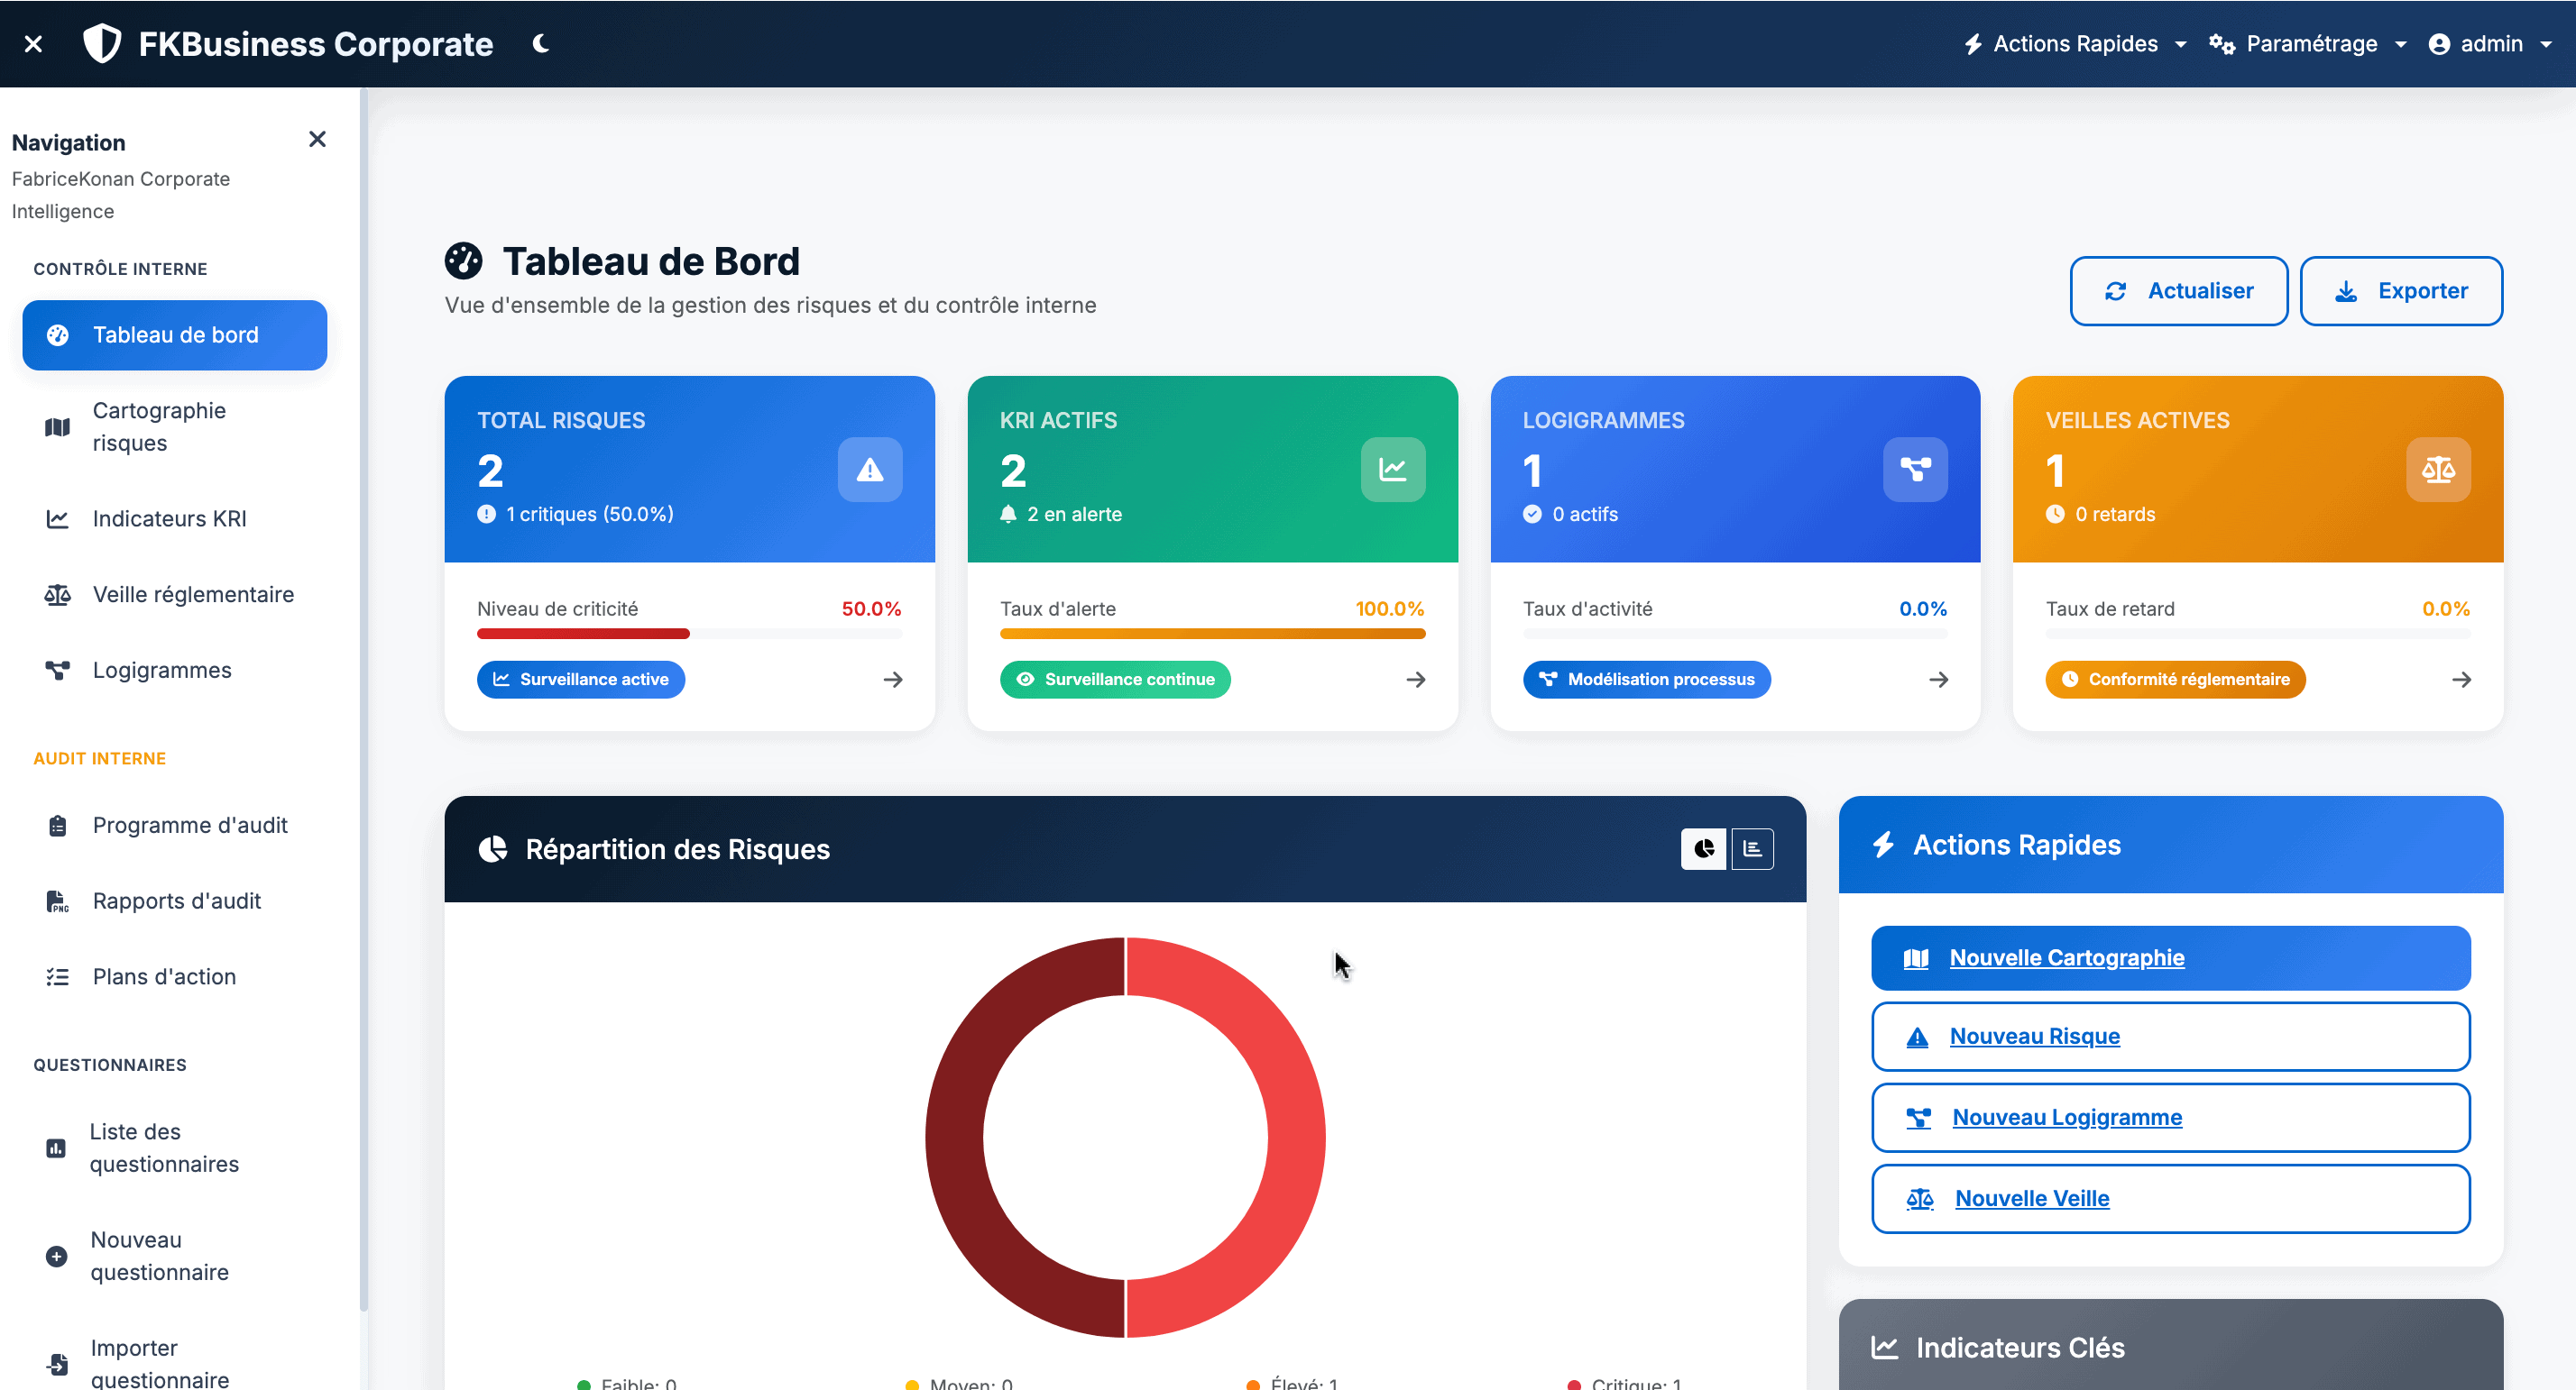Click arrow icon in Logigrammes card footer

1938,680
